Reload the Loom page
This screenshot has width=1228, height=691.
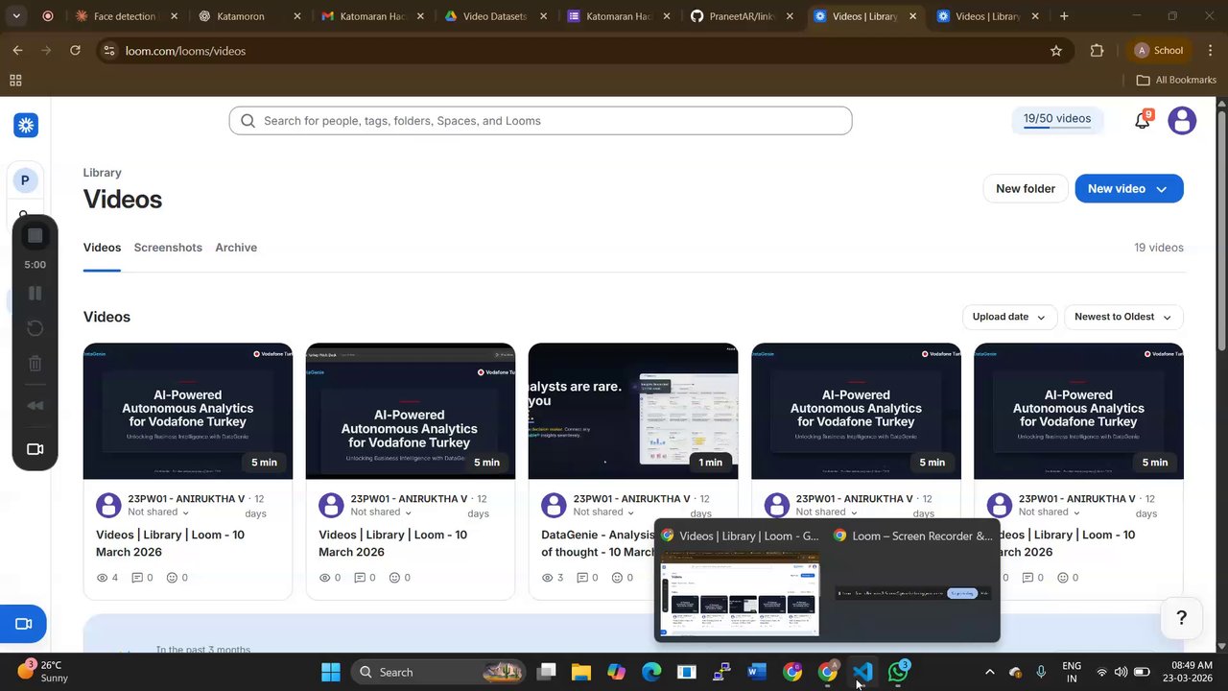[75, 50]
